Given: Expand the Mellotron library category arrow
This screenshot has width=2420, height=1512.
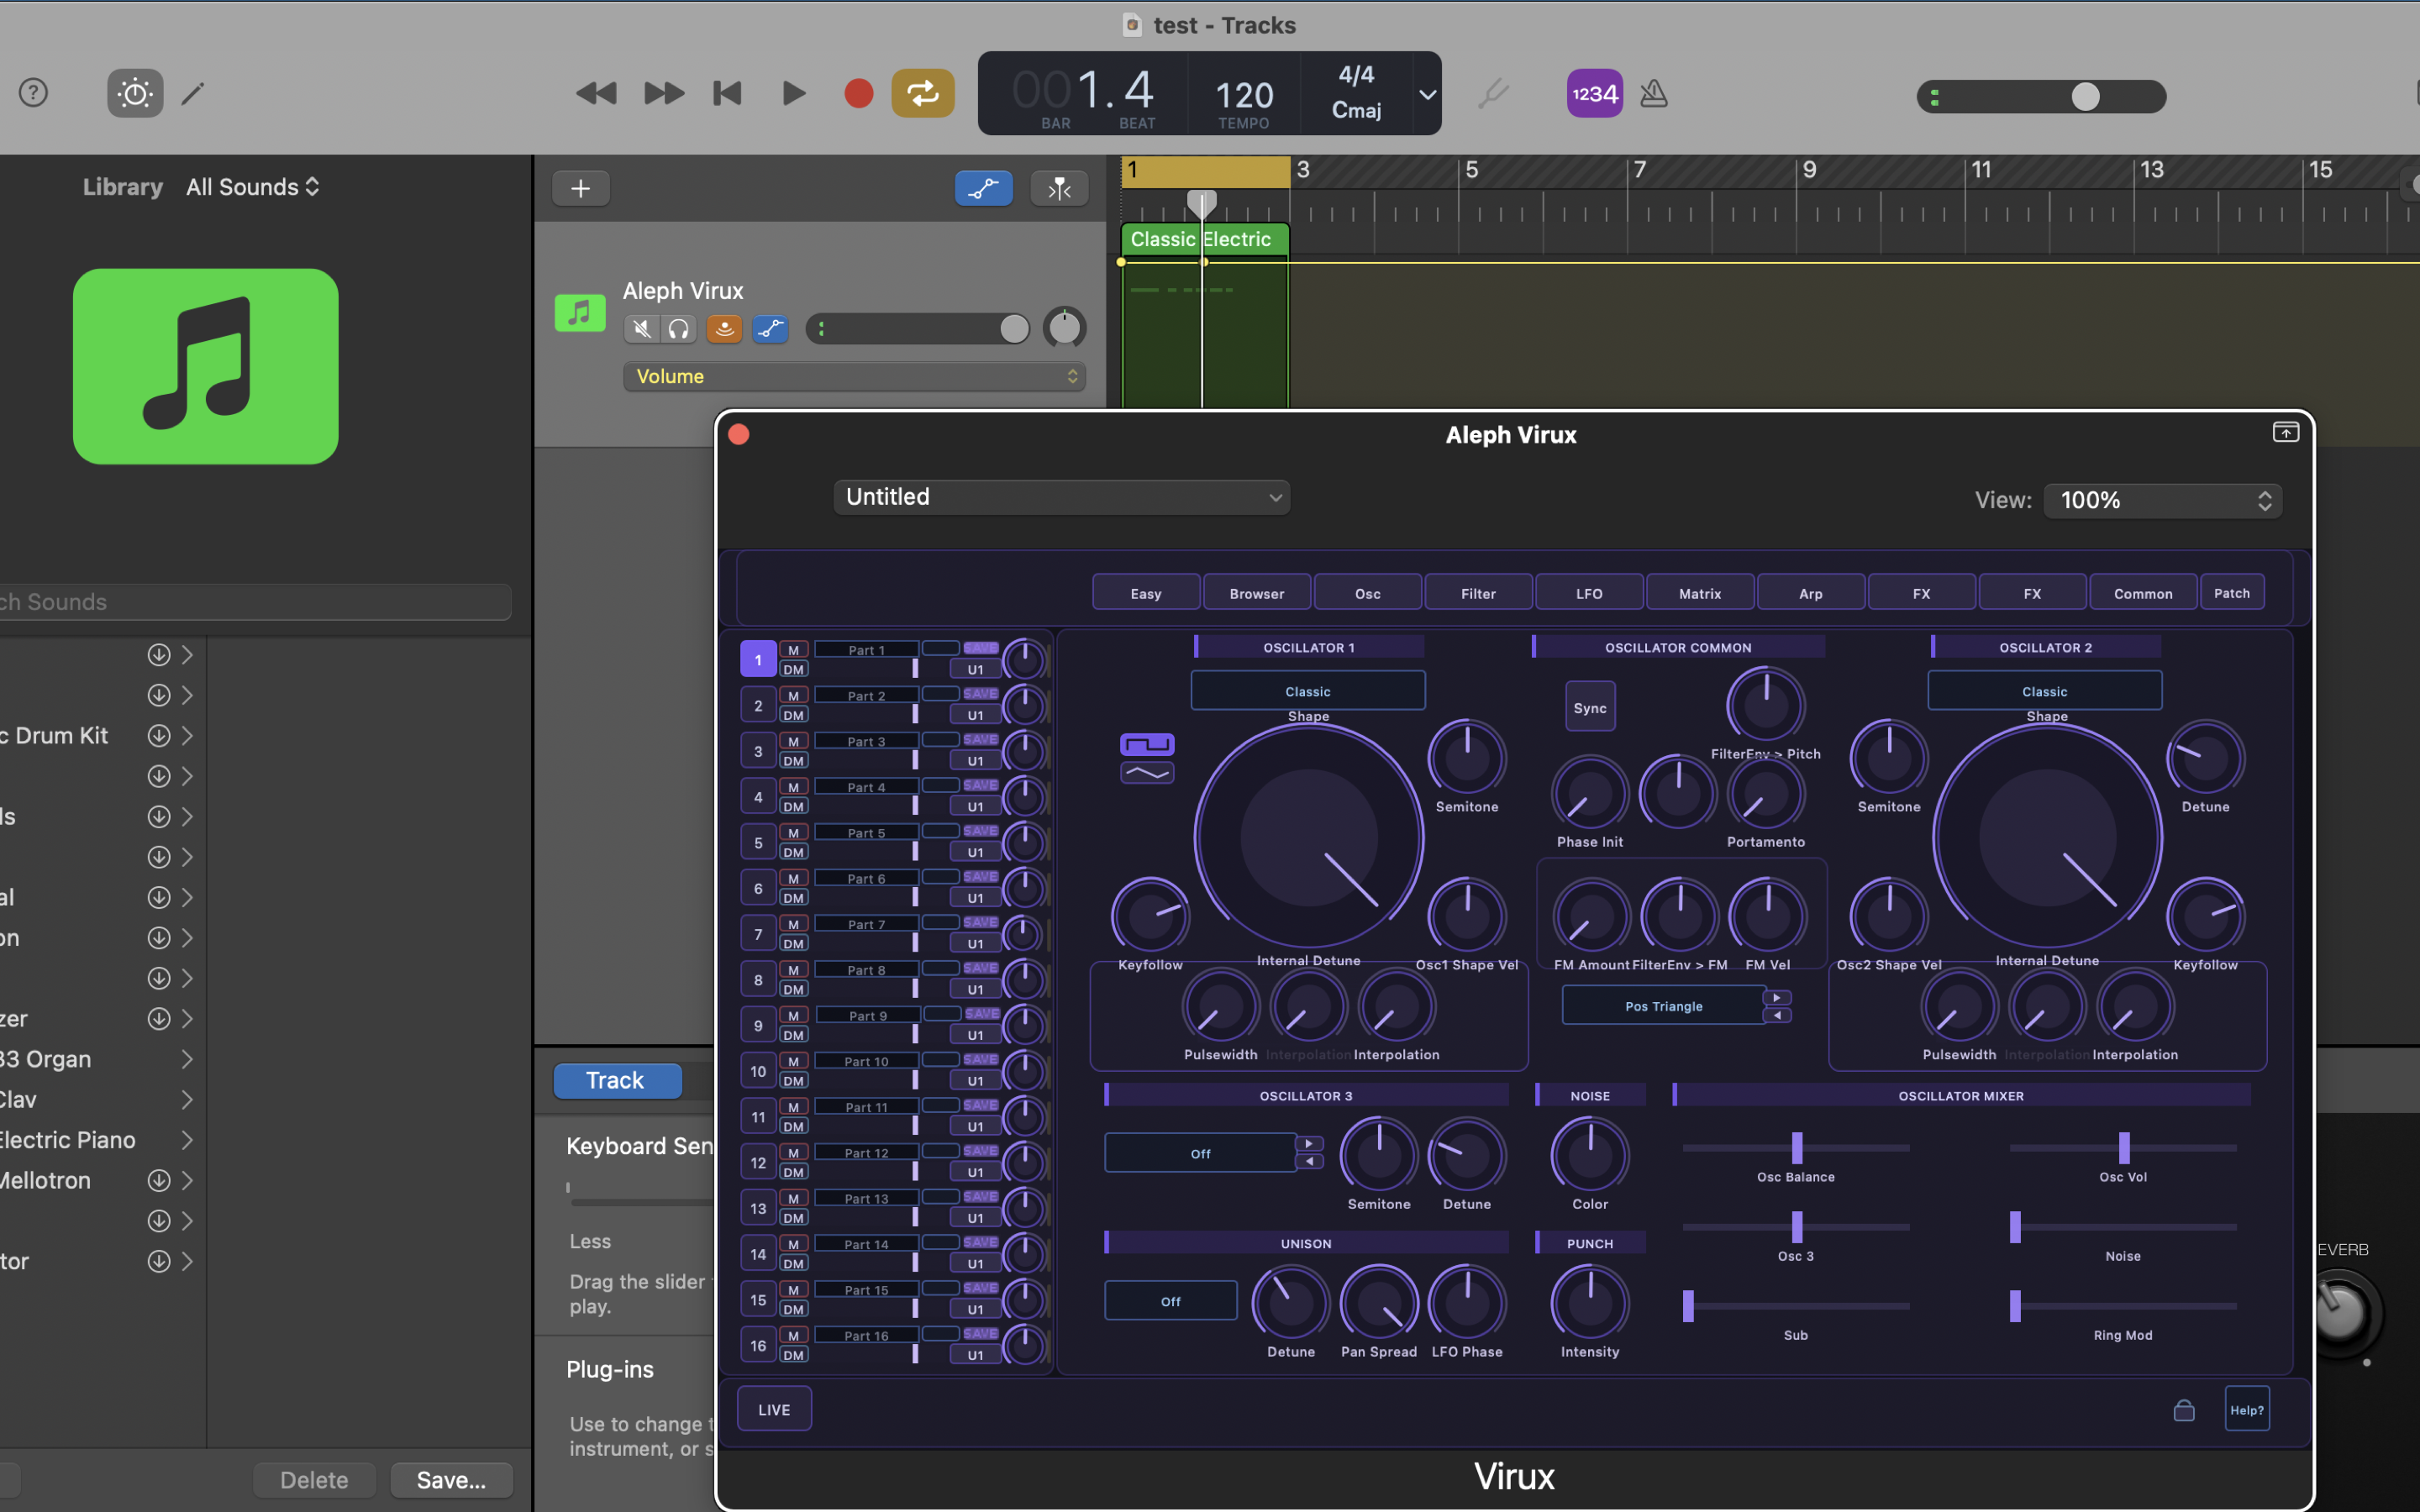Looking at the screenshot, I should (x=187, y=1180).
